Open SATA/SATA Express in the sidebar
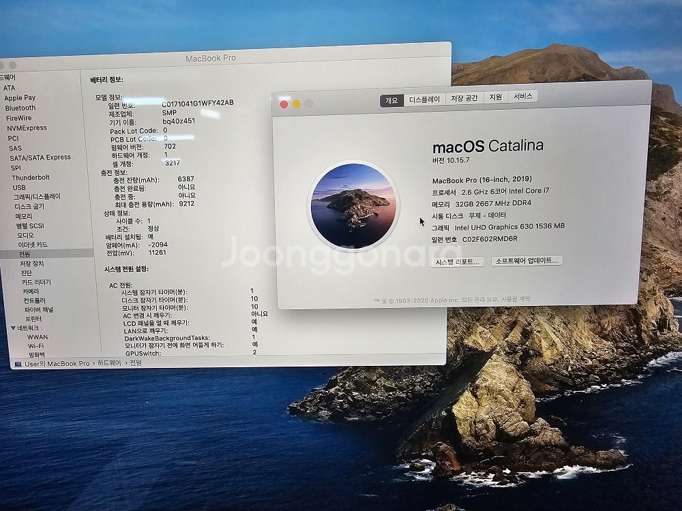 (x=40, y=157)
